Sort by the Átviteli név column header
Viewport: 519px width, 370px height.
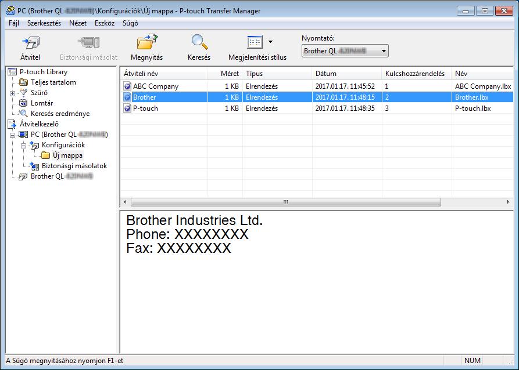[x=163, y=73]
